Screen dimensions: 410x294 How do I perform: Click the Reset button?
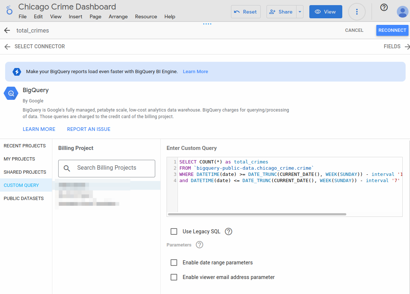[x=246, y=12]
